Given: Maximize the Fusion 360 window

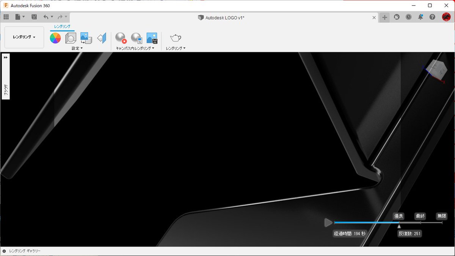Looking at the screenshot, I should click(x=430, y=5).
